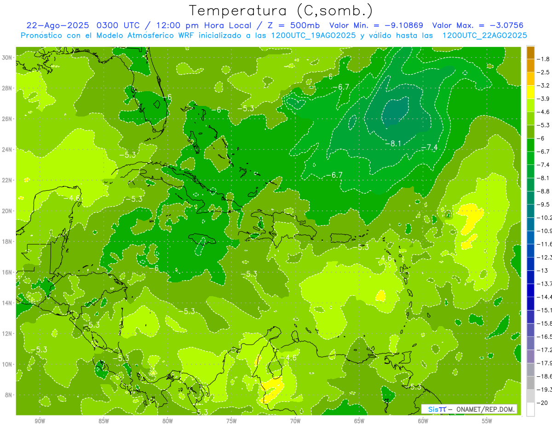Click the "80W" longitude axis label

pos(167,421)
